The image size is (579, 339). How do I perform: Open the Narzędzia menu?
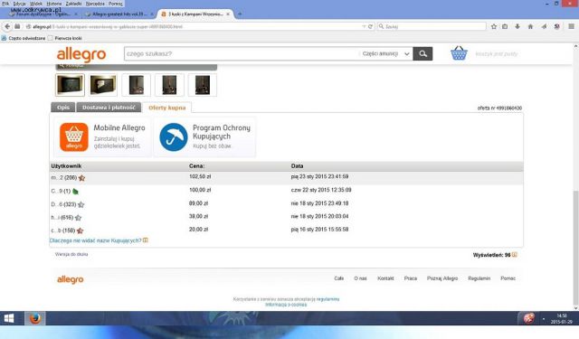(x=95, y=4)
